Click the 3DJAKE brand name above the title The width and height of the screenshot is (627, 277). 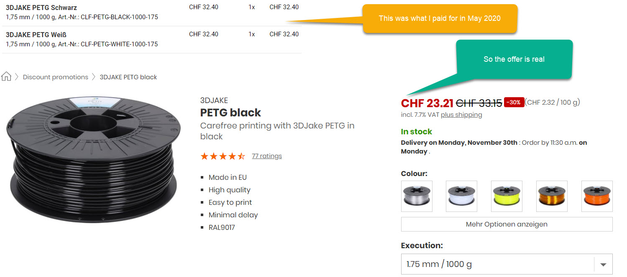214,101
